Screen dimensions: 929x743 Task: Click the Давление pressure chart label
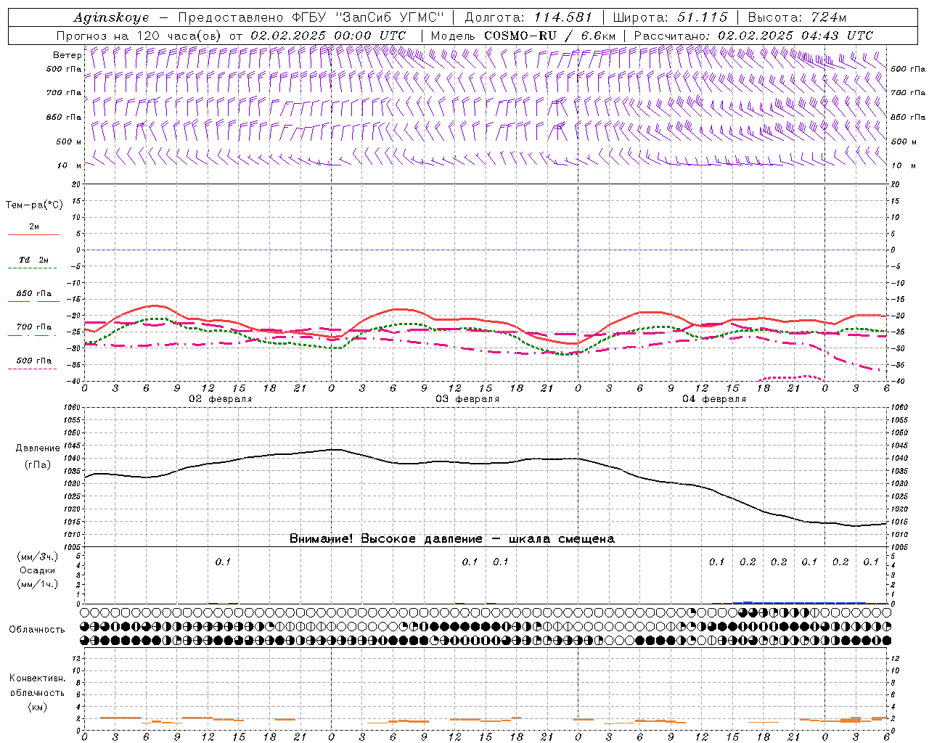pos(37,448)
